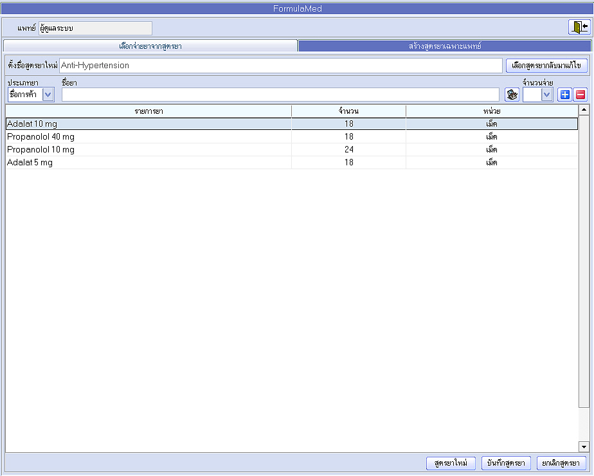Remove drug with red minus icon
Image resolution: width=594 pixels, height=476 pixels.
click(x=580, y=95)
